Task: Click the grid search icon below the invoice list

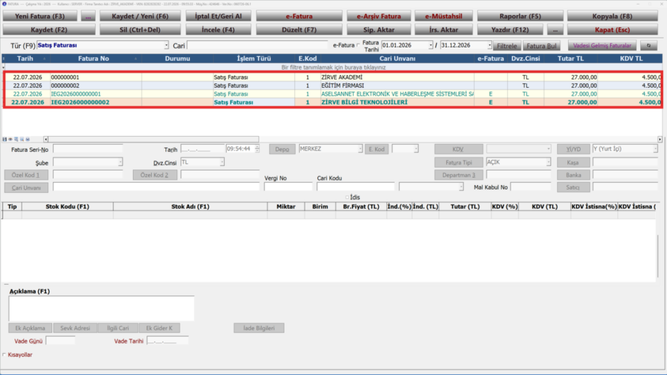Action: pyautogui.click(x=16, y=139)
